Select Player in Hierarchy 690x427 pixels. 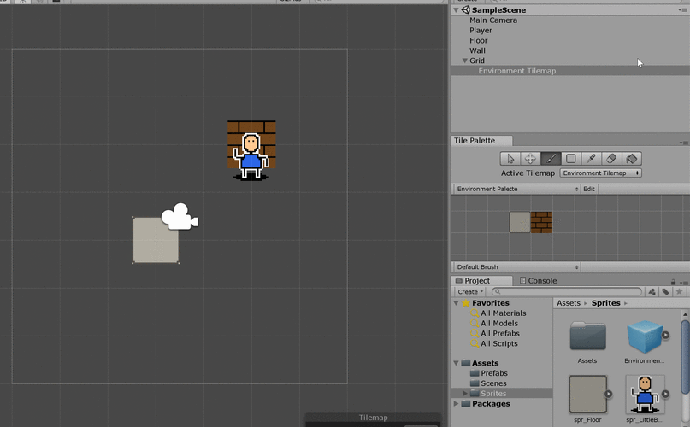[481, 31]
